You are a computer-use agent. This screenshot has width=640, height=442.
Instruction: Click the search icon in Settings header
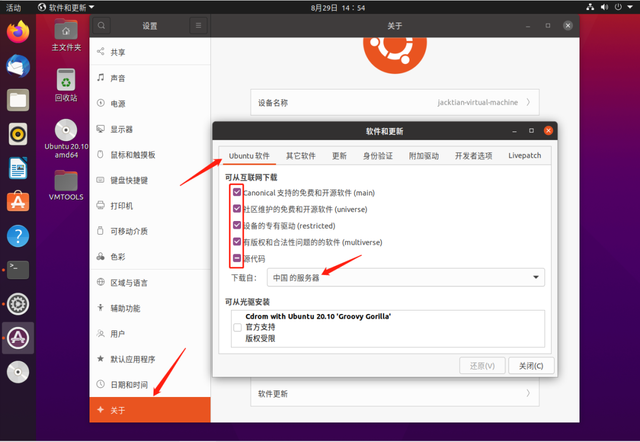[x=101, y=25]
